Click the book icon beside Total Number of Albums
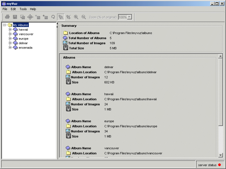The height and width of the screenshot is (169, 226). pyautogui.click(x=65, y=38)
